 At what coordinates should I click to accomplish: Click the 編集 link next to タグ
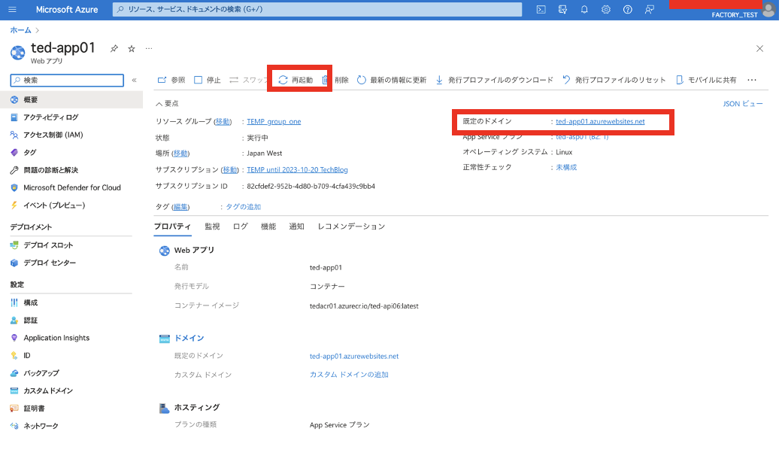coord(180,206)
